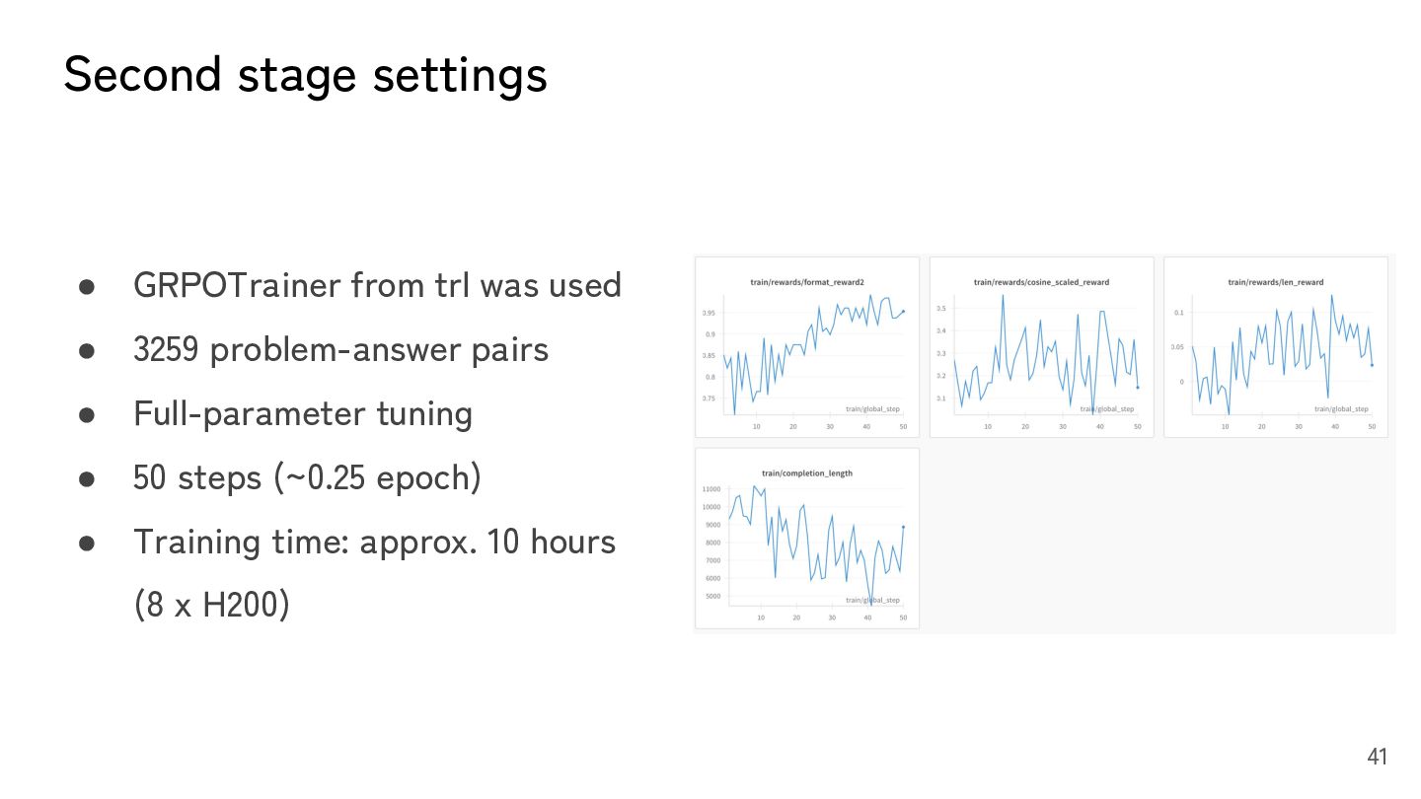Click the final data point of format_reward2 line
The width and height of the screenshot is (1421, 799).
pos(903,311)
